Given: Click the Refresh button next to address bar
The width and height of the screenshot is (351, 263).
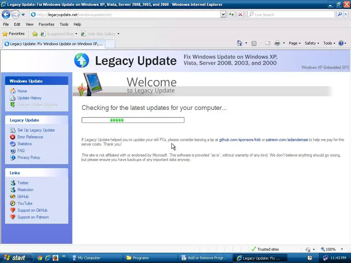Looking at the screenshot, I should (231, 14).
